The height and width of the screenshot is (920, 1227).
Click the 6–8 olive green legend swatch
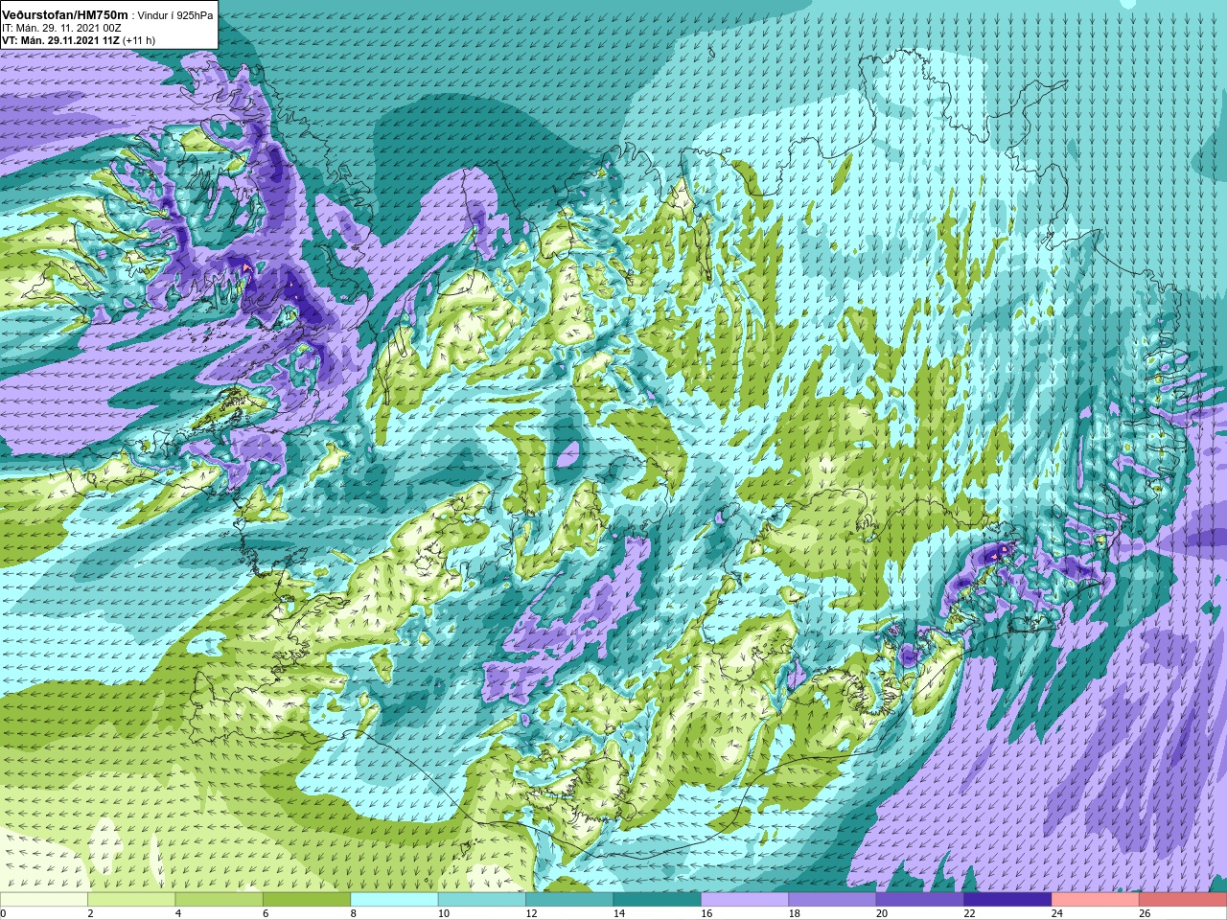[x=307, y=900]
